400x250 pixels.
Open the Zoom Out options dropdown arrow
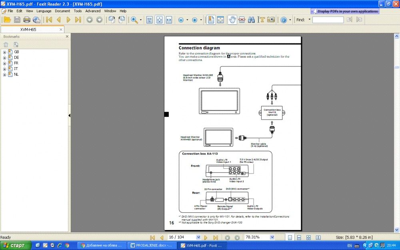pyautogui.click(x=187, y=20)
